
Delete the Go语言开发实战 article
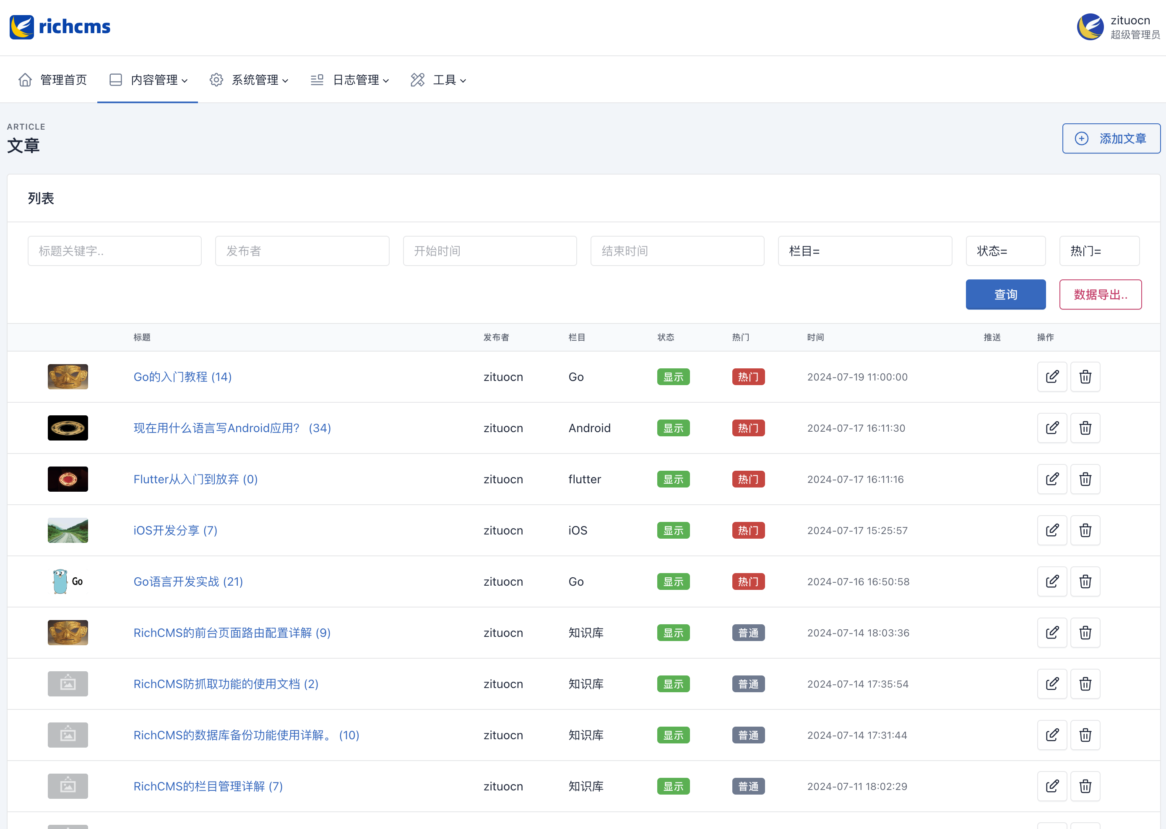click(1085, 581)
